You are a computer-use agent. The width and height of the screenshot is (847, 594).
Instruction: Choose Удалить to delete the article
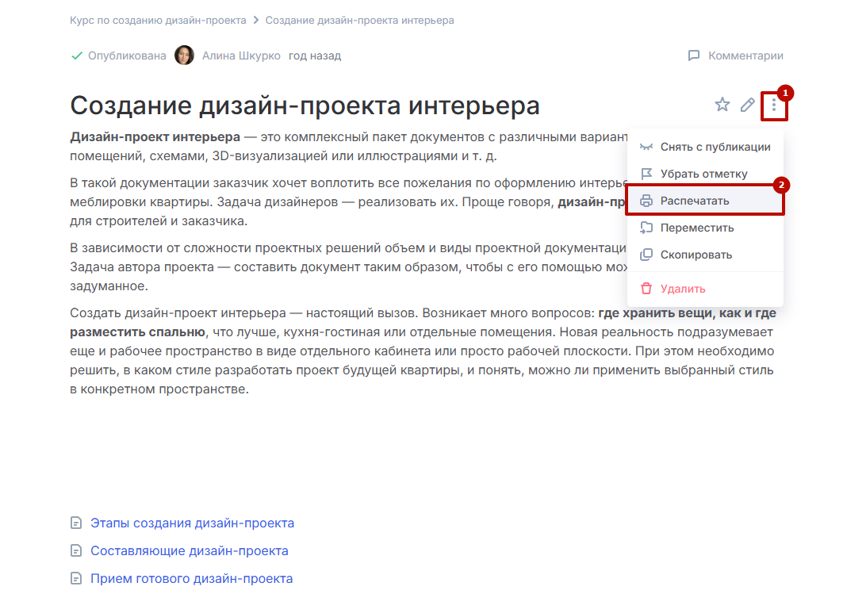point(705,289)
